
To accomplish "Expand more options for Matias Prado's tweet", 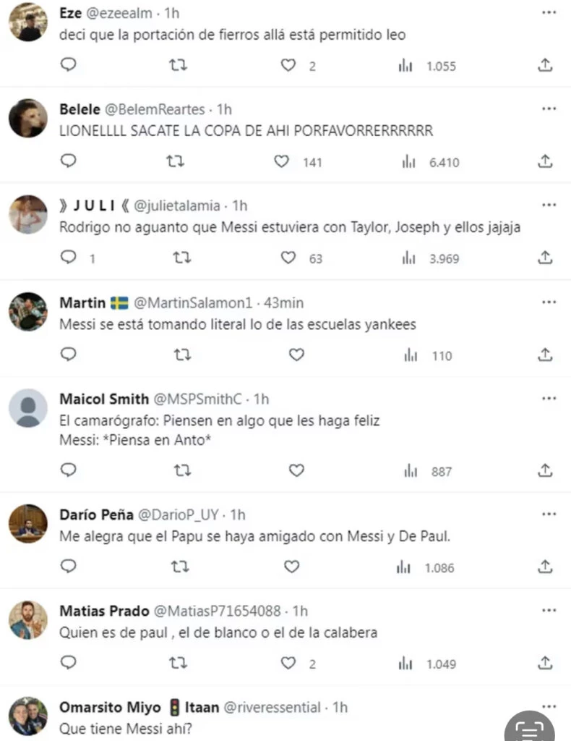I will coord(549,611).
